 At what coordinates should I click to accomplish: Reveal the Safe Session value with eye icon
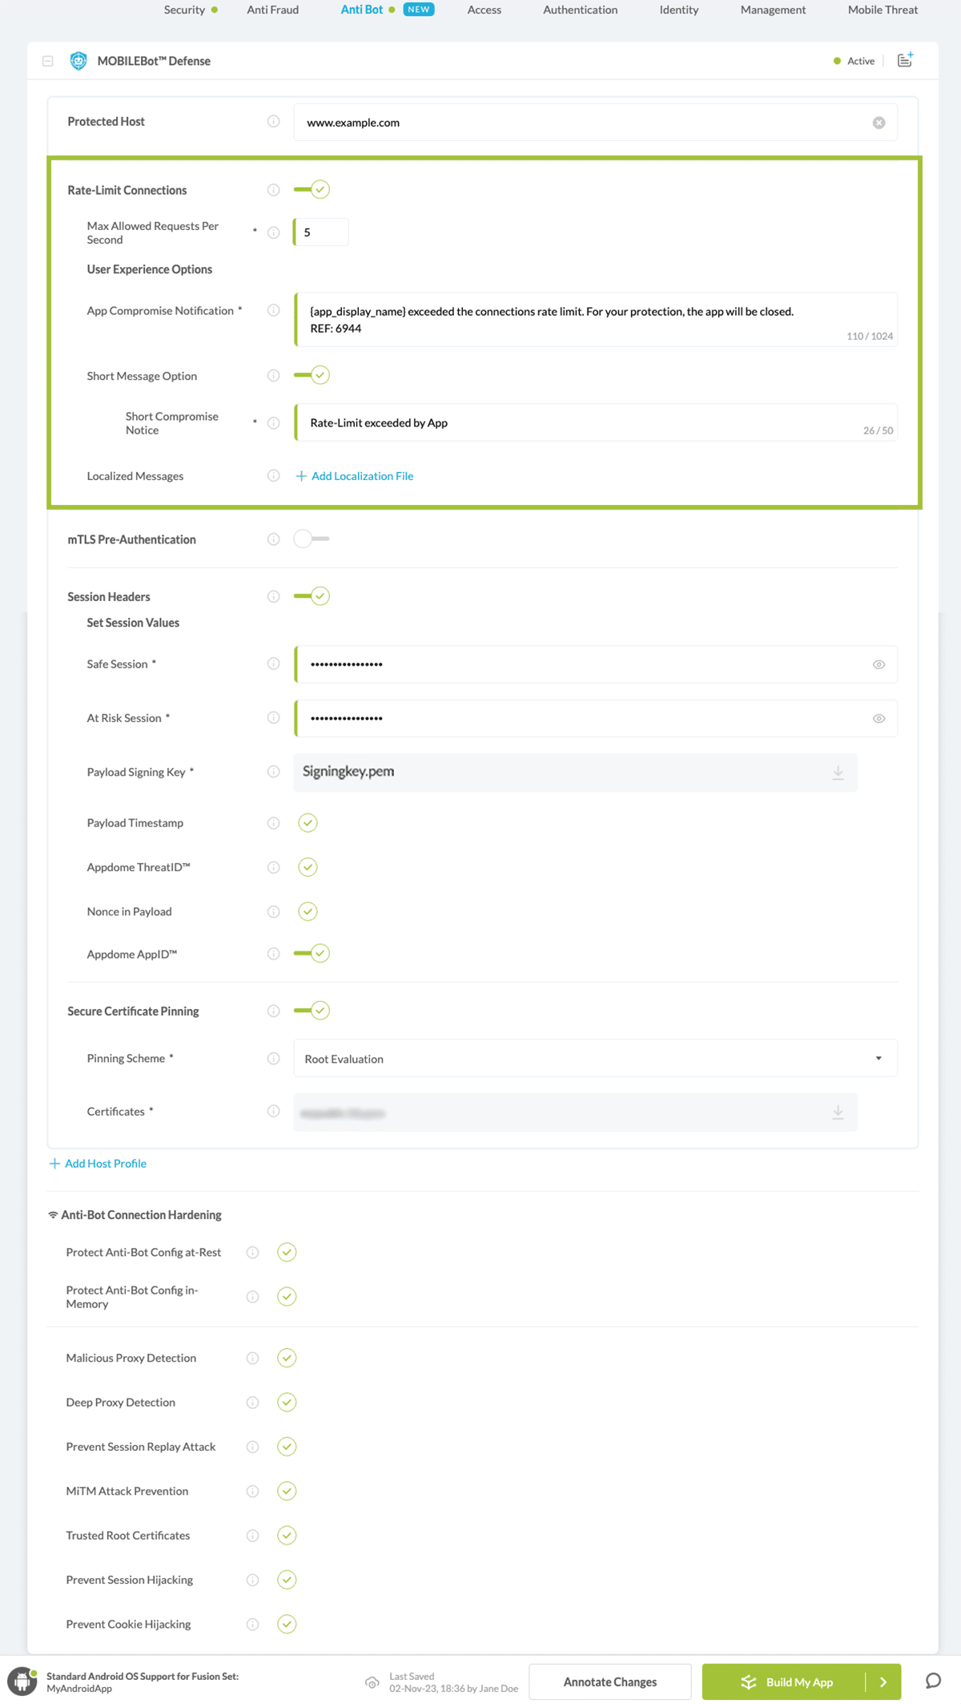(879, 664)
